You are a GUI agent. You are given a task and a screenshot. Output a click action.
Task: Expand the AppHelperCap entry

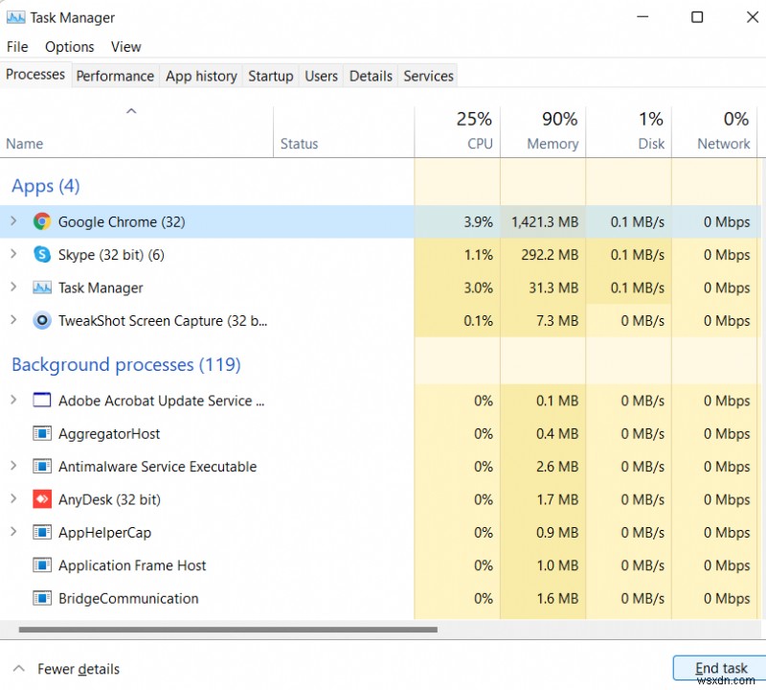pos(13,532)
